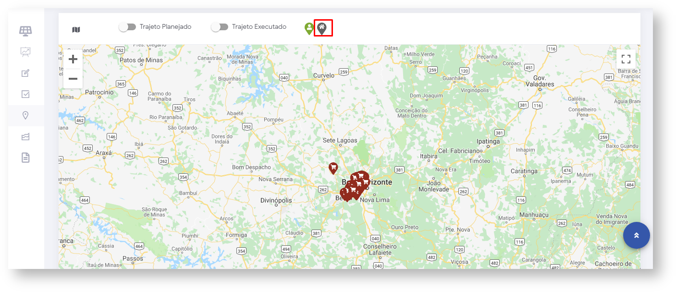Click the blue scroll-to-top double chevron button
Image resolution: width=676 pixels, height=292 pixels.
[x=637, y=235]
